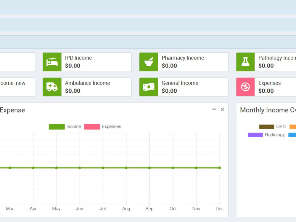Click the IPD Income hospital bed icon
Screen dimensions: 296x222
pyautogui.click(x=52, y=62)
